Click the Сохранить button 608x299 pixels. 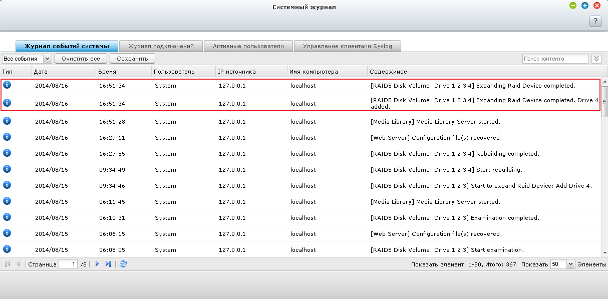[132, 59]
